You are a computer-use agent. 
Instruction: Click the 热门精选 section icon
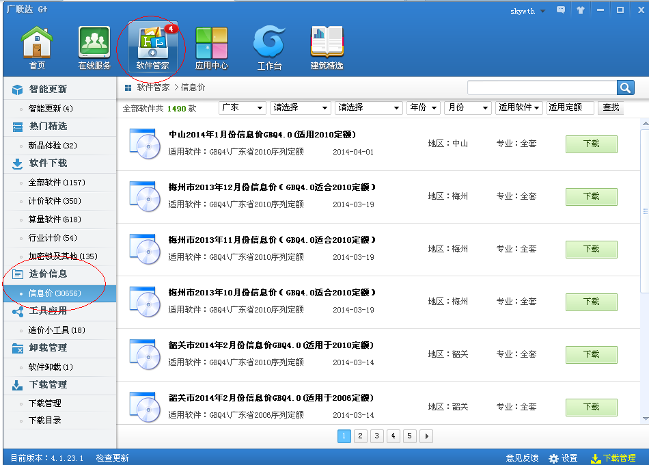click(17, 127)
